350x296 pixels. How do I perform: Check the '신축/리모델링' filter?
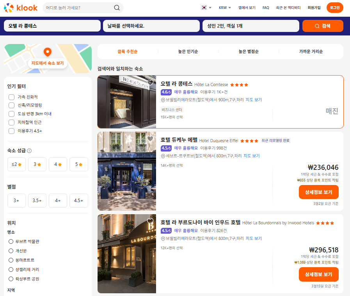11,105
